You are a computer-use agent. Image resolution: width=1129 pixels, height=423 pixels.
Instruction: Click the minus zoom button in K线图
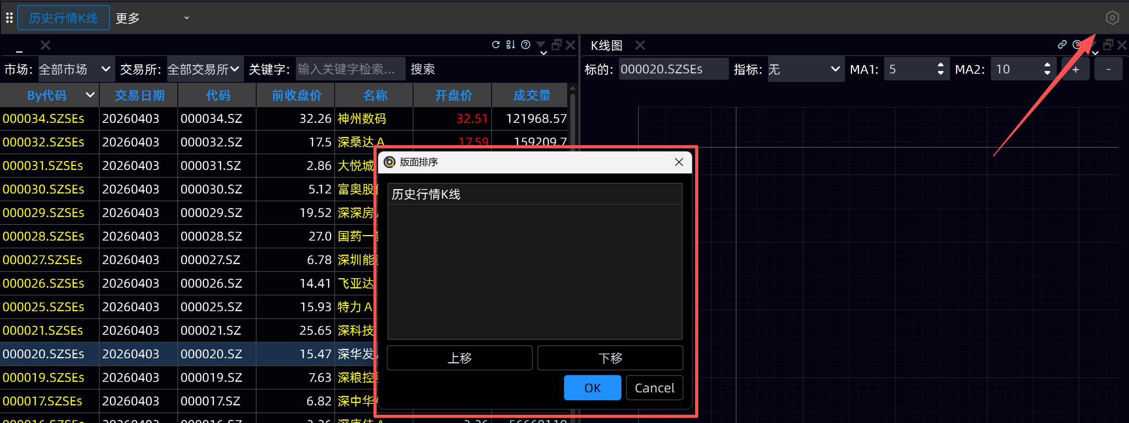coord(1108,69)
